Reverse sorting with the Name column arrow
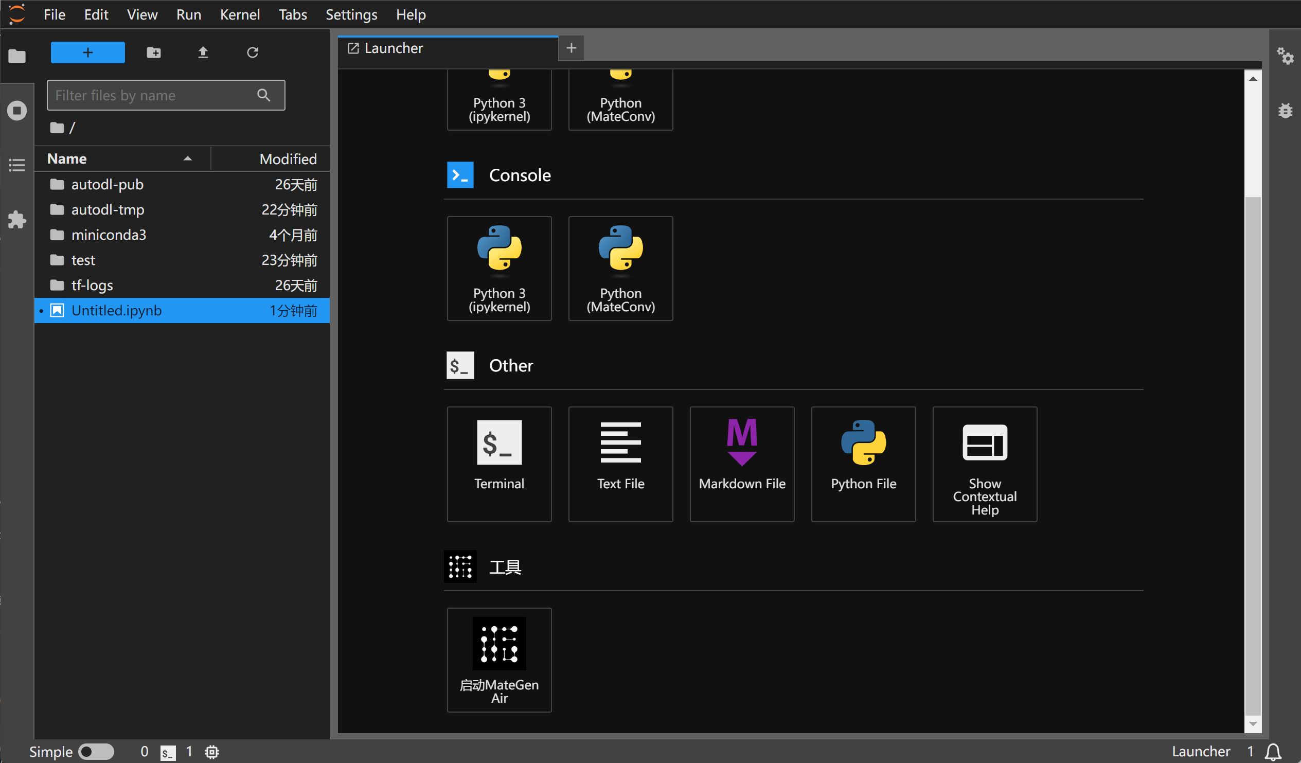Image resolution: width=1301 pixels, height=763 pixels. (187, 158)
